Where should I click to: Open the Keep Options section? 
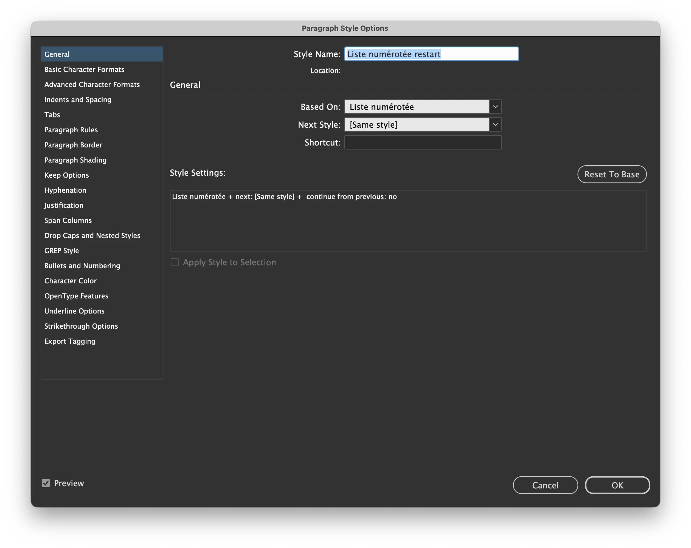coord(66,175)
